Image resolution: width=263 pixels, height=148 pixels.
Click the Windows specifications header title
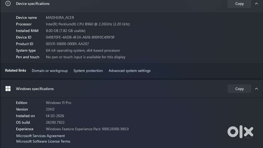point(35,89)
